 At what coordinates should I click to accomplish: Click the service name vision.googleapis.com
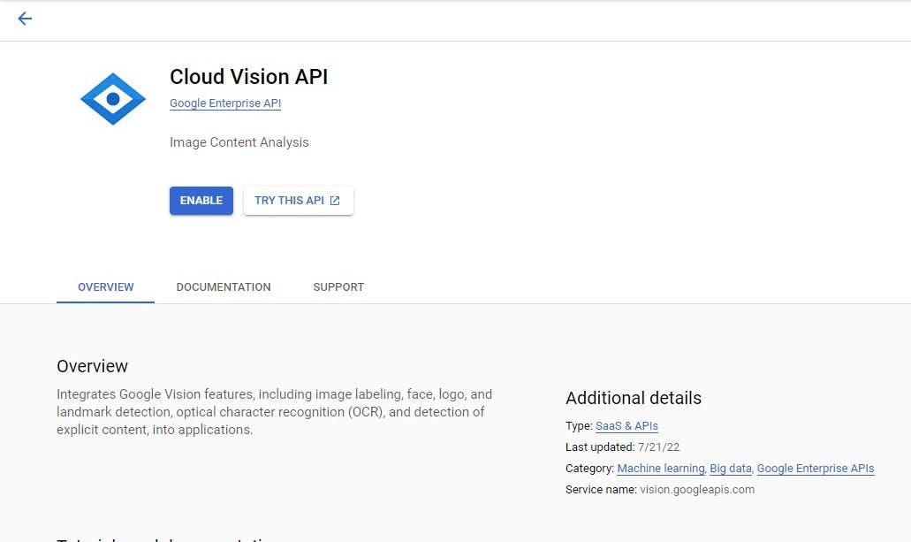[x=697, y=490]
